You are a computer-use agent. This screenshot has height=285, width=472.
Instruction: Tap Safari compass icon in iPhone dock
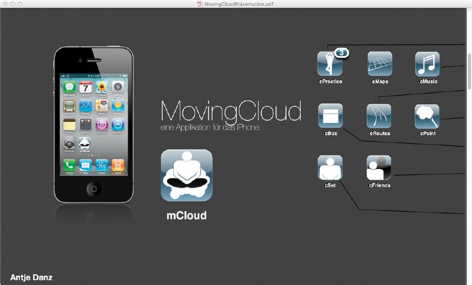tap(101, 165)
